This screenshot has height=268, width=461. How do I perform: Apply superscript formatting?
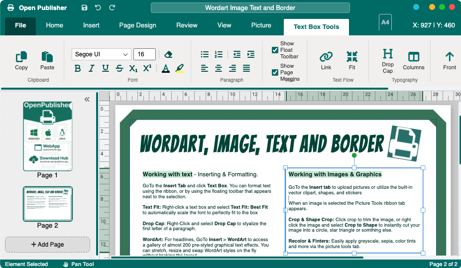(x=147, y=68)
